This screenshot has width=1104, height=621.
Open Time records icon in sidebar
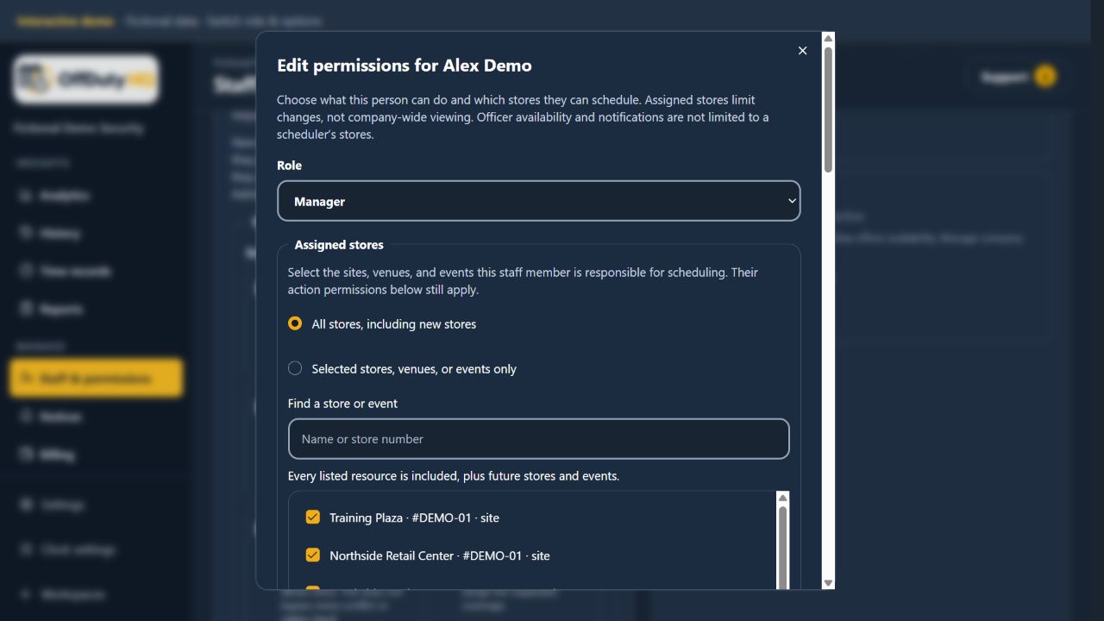point(26,271)
